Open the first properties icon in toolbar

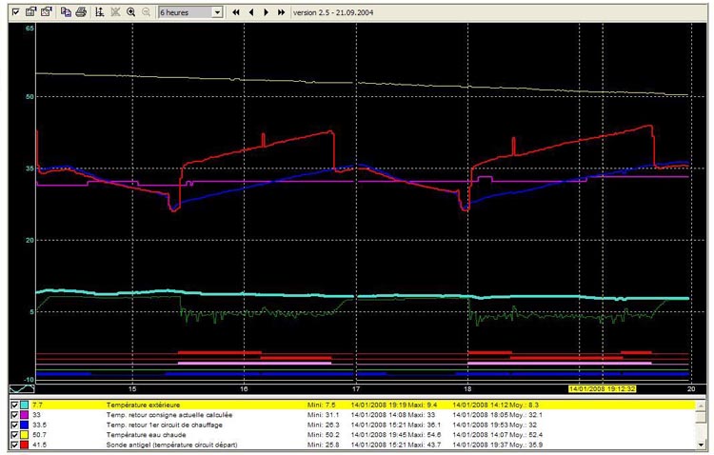tap(30, 12)
